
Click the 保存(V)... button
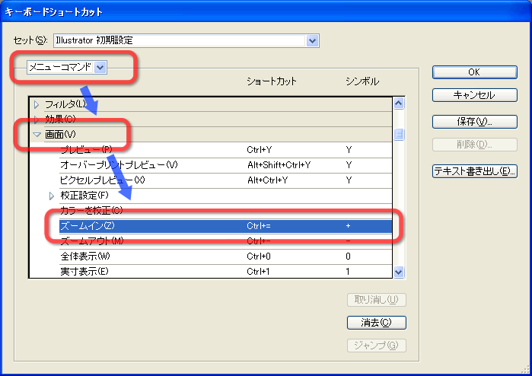pos(475,122)
